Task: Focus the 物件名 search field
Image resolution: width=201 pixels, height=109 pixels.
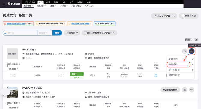Action: (x=20, y=33)
